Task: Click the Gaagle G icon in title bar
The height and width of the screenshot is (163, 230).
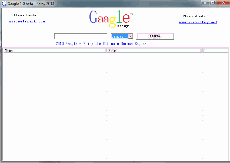Action: (x=4, y=4)
